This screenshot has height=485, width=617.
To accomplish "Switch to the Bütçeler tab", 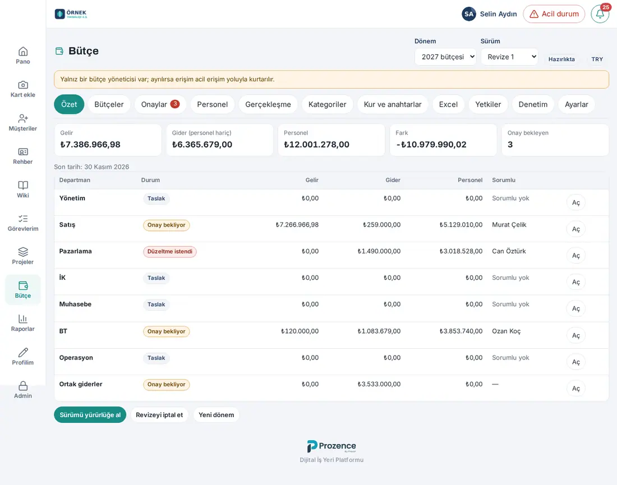I will [109, 105].
